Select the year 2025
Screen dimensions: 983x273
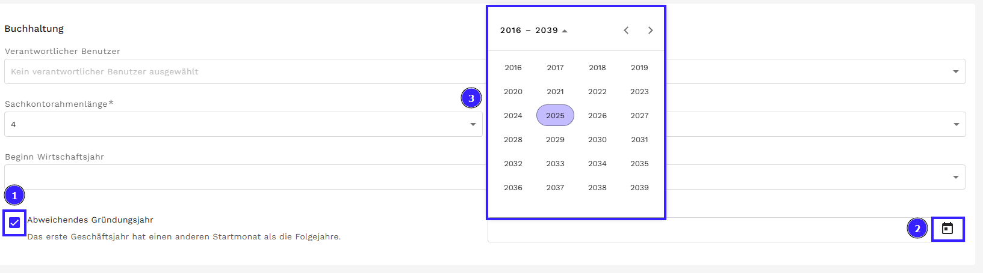pyautogui.click(x=555, y=116)
